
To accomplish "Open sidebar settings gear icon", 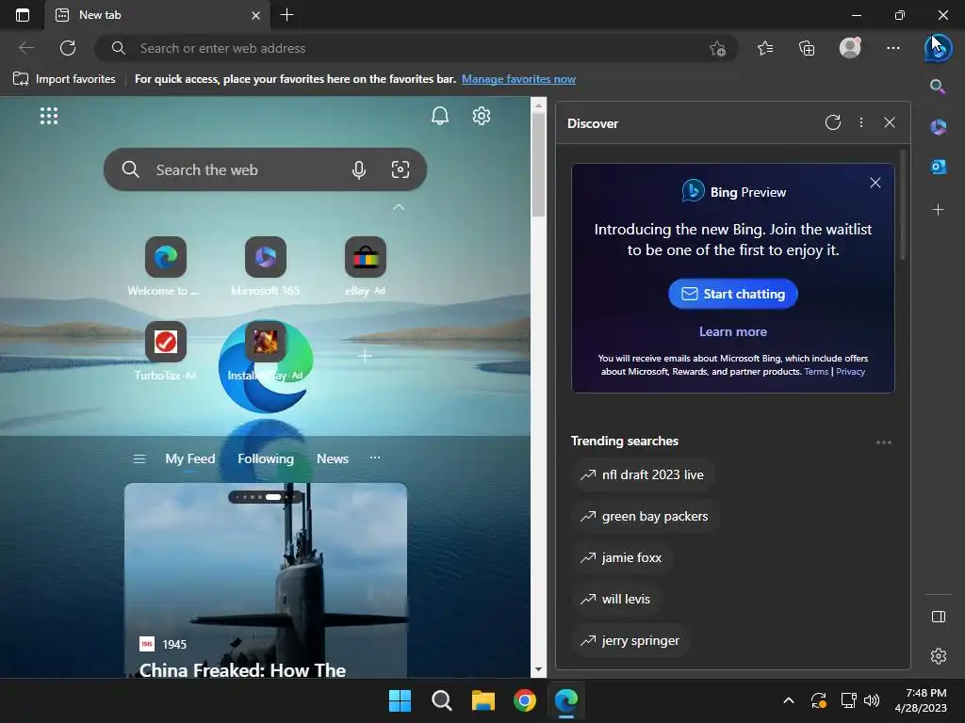I will (x=939, y=656).
